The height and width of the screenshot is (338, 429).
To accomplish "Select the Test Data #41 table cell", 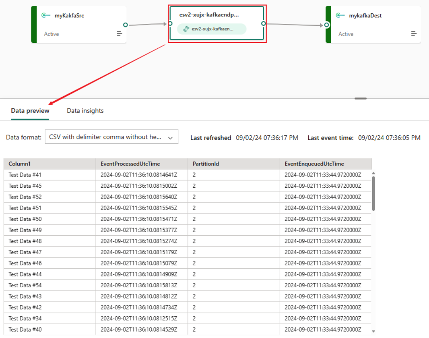I will [x=23, y=174].
